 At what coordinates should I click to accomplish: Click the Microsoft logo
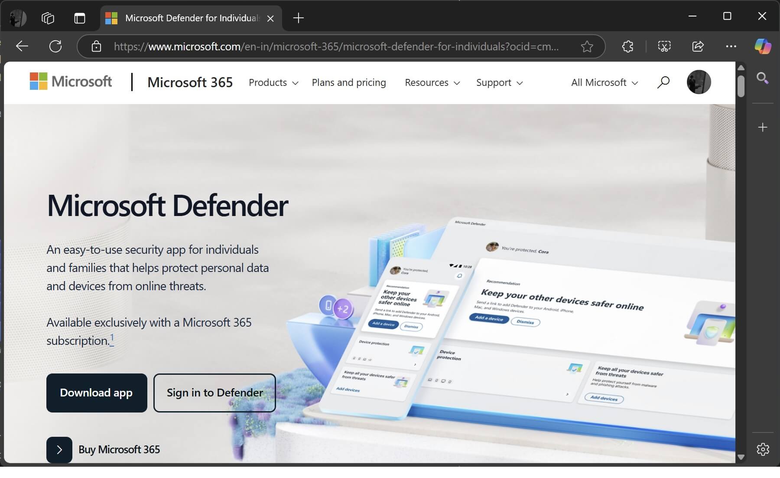coord(71,82)
